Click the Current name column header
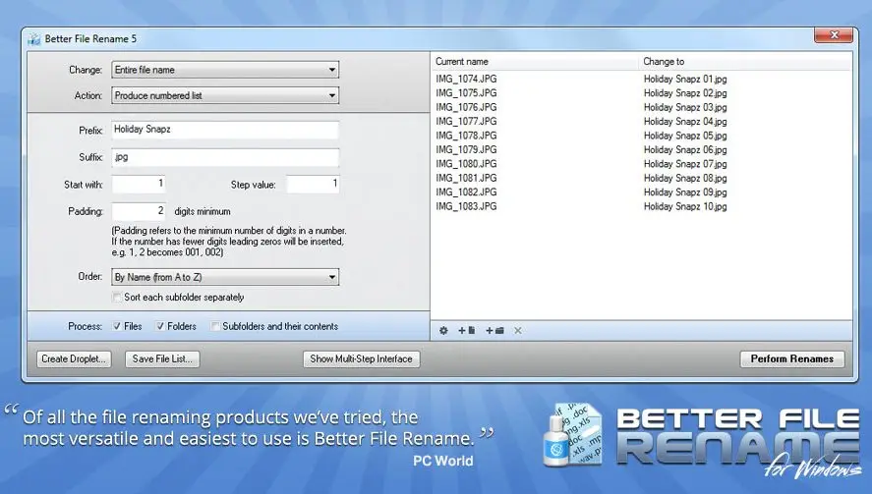Image resolution: width=872 pixels, height=494 pixels. point(462,62)
